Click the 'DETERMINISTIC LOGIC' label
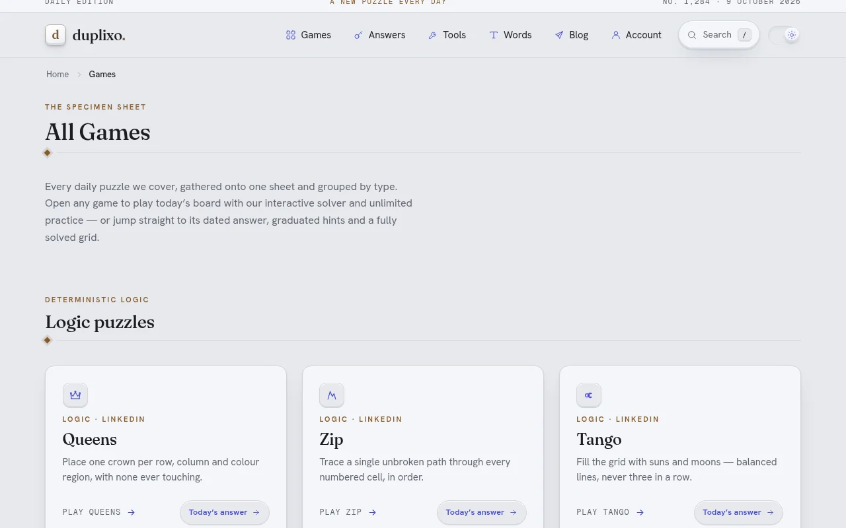 click(97, 300)
